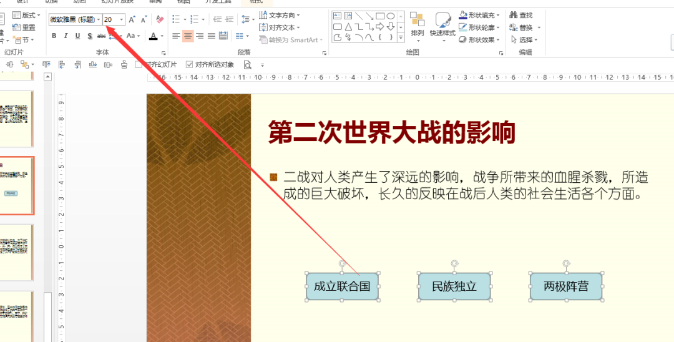The width and height of the screenshot is (674, 342).
Task: Choose the rectangle shape in gallery
Action: coord(381,16)
